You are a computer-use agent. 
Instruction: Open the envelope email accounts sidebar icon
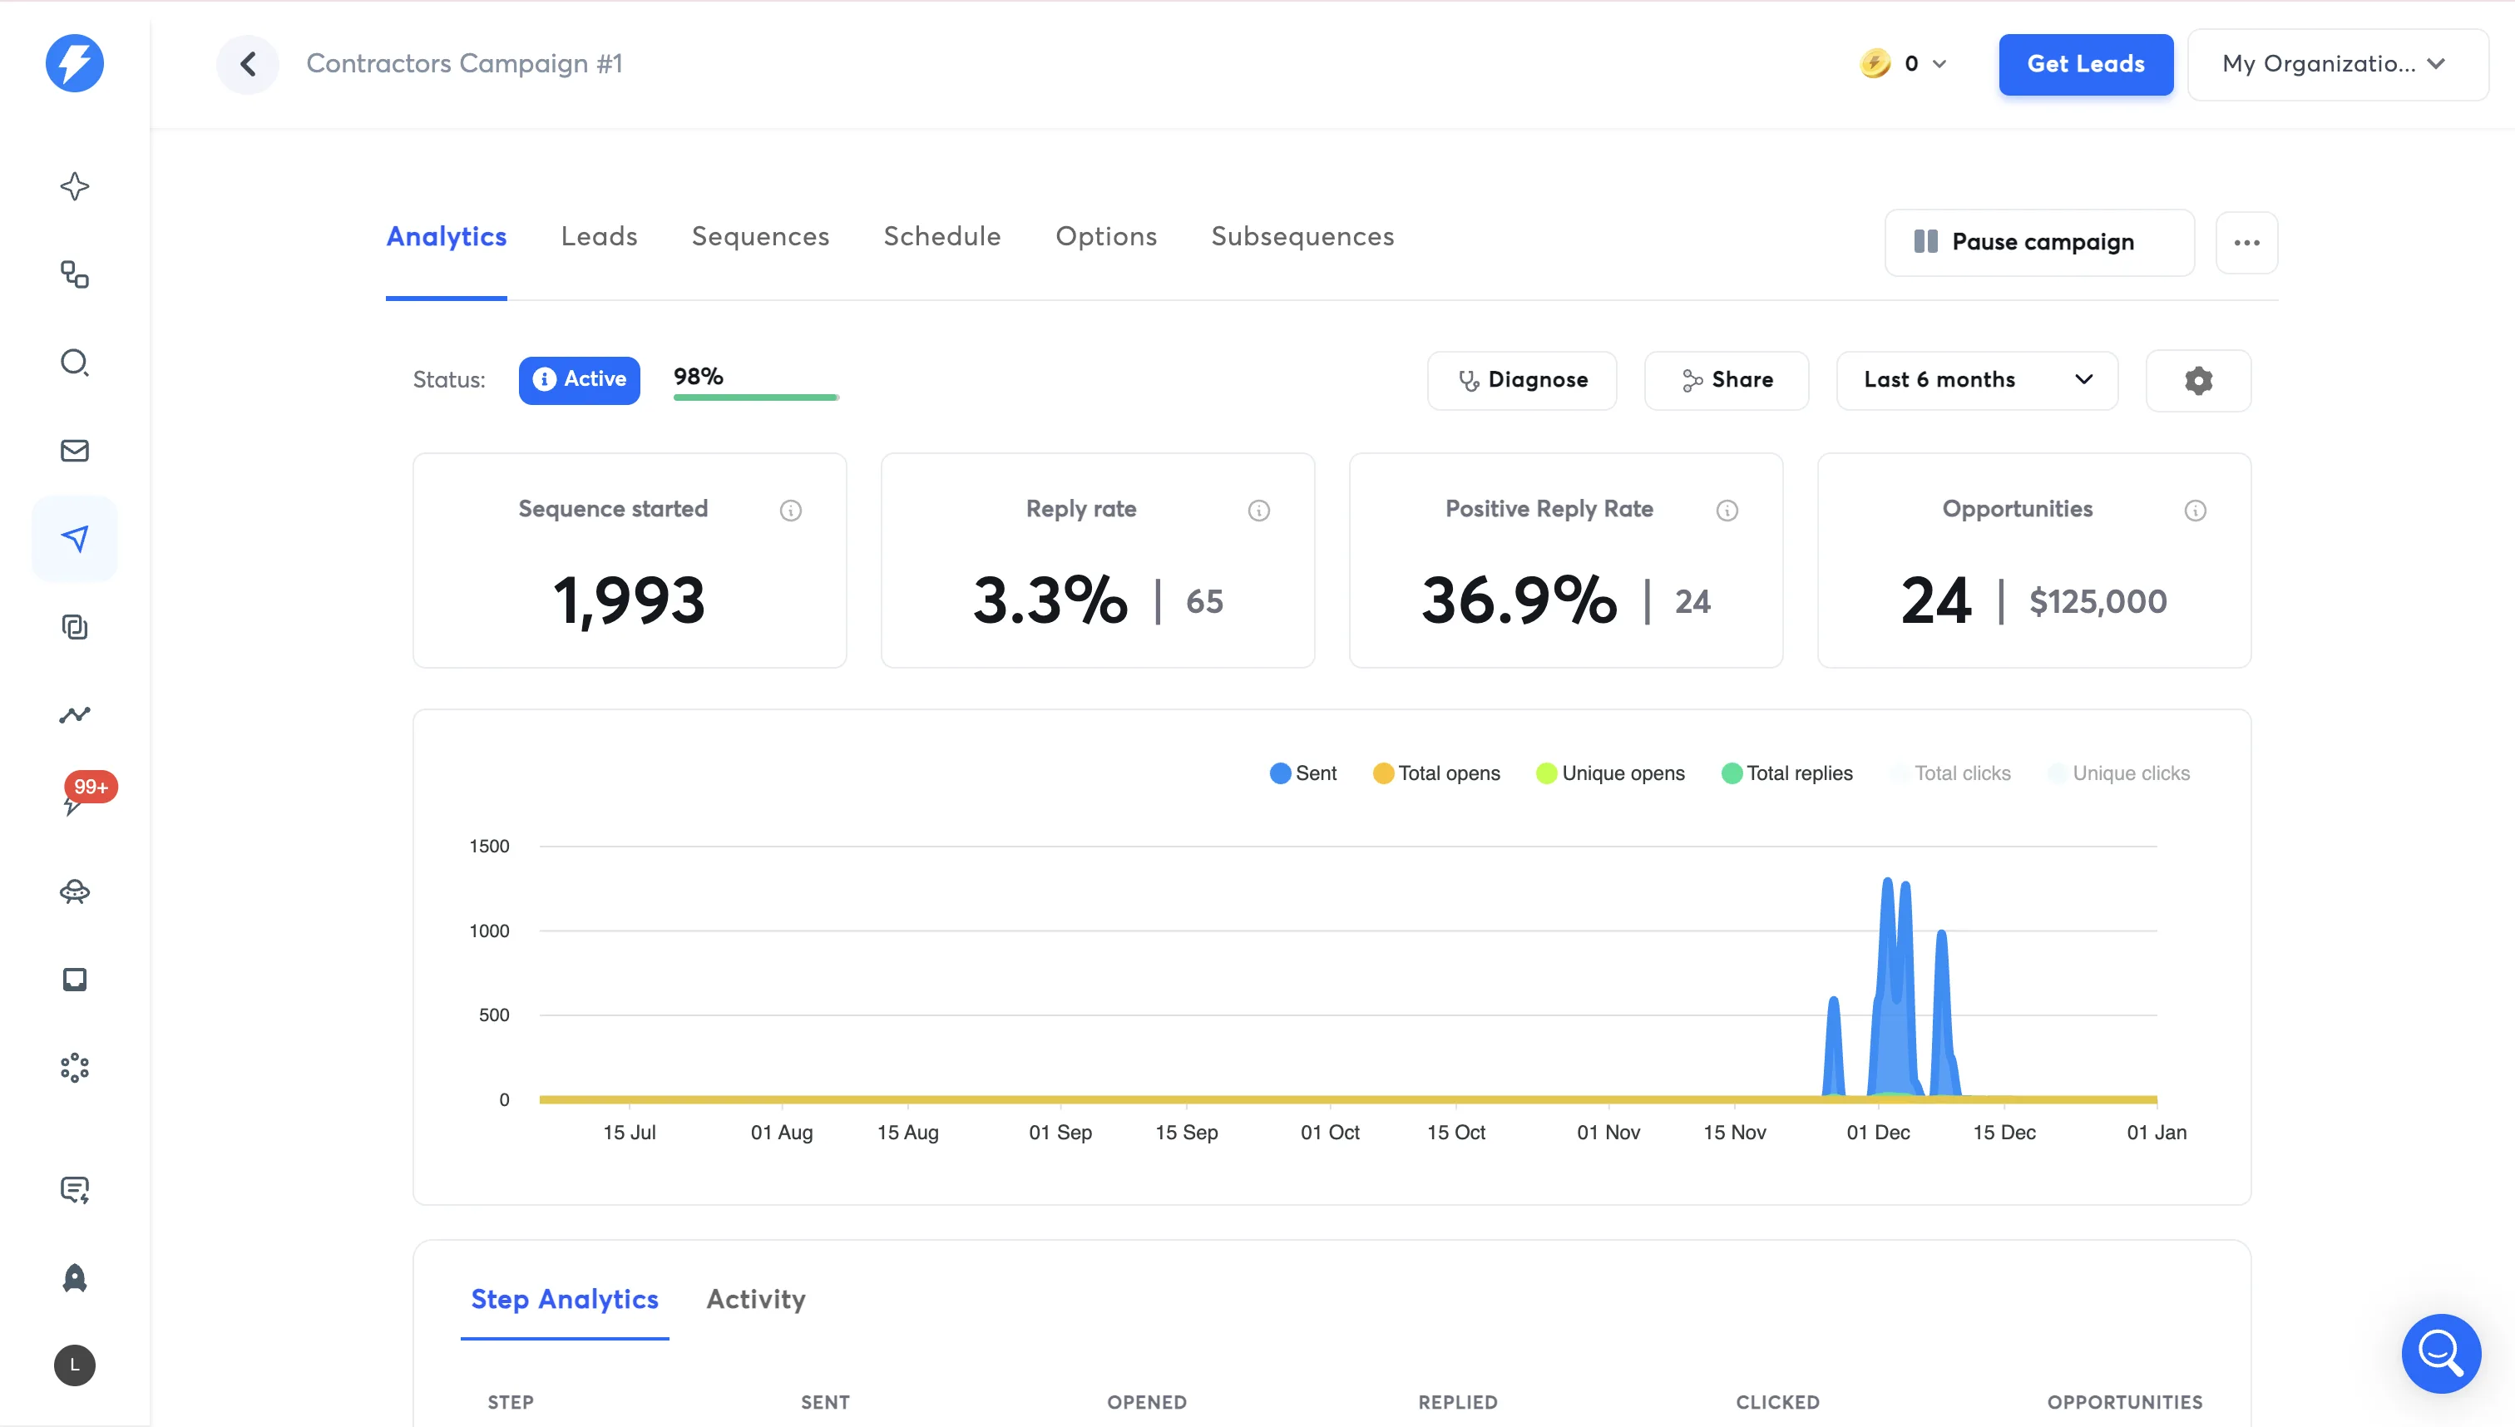pyautogui.click(x=75, y=451)
